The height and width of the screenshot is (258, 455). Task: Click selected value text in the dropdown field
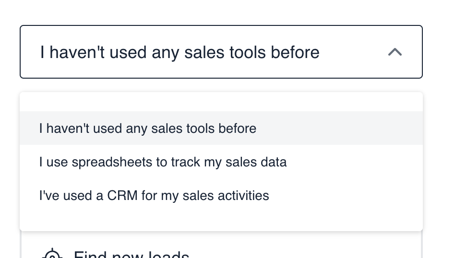pos(180,52)
